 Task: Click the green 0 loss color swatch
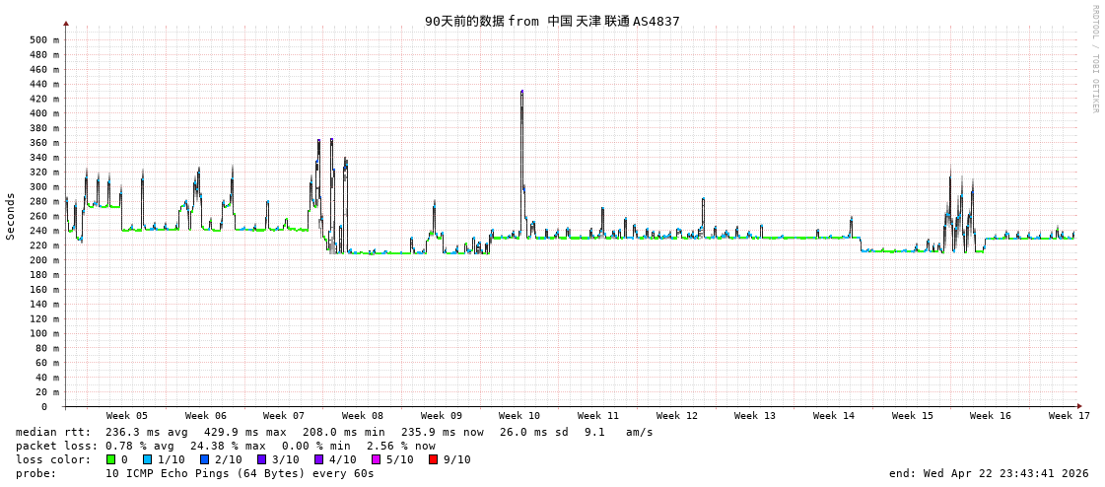[x=111, y=459]
